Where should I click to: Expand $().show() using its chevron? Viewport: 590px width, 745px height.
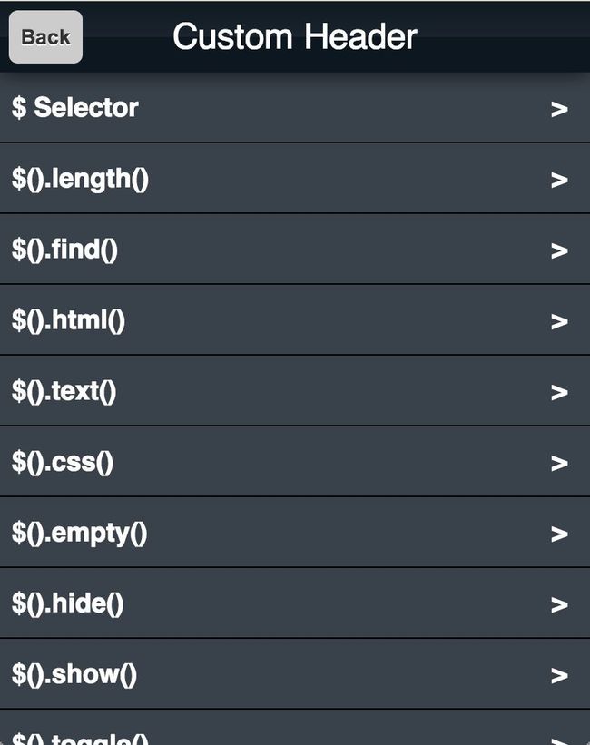[559, 676]
